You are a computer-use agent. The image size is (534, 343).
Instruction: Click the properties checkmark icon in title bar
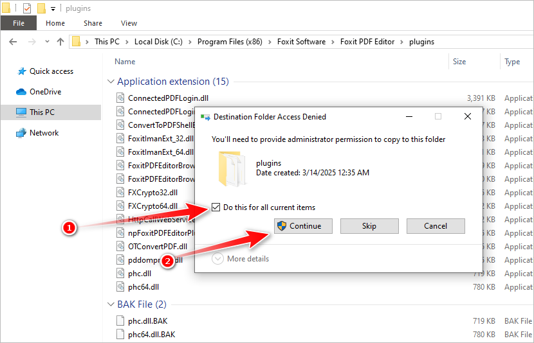tap(26, 8)
